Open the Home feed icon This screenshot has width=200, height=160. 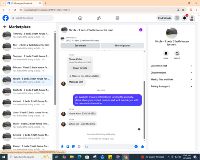[80, 18]
